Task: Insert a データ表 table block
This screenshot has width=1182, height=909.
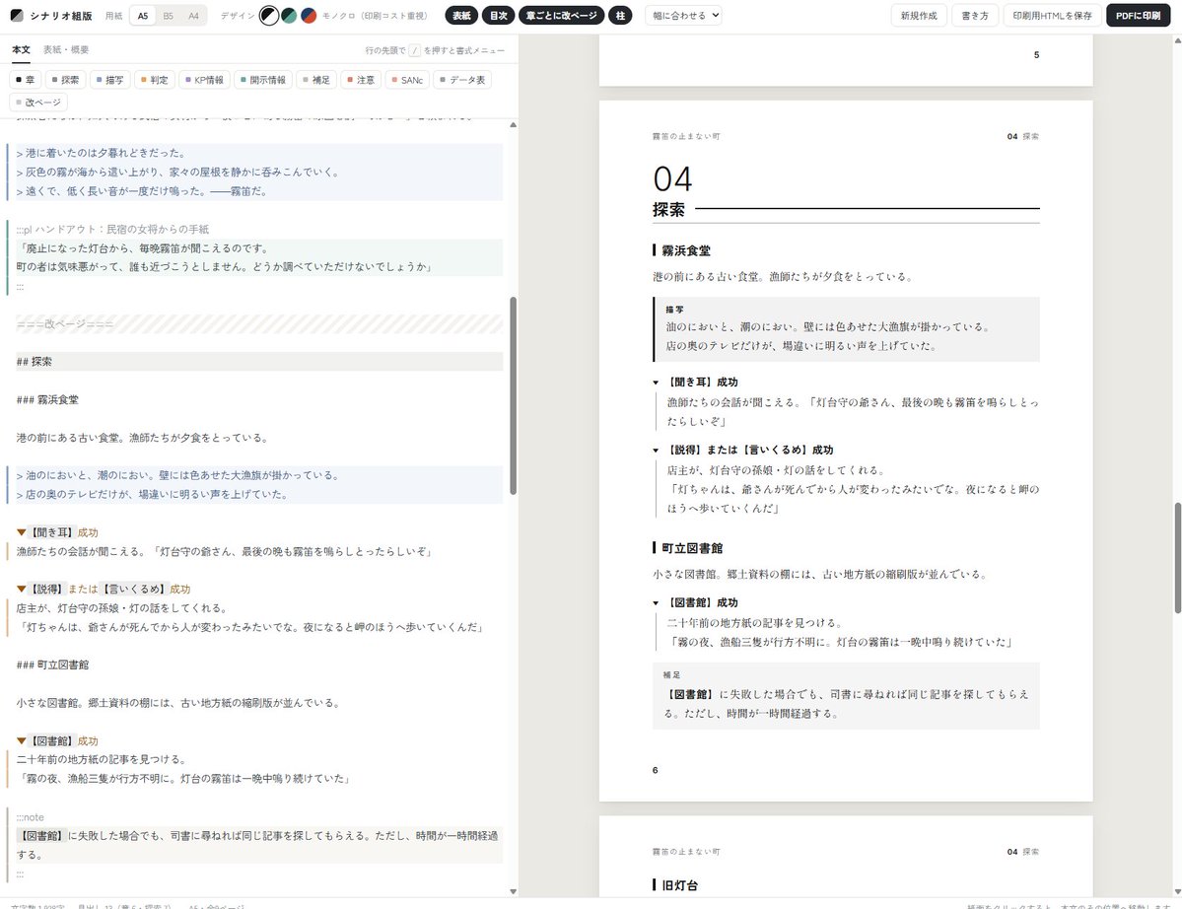Action: coord(463,80)
